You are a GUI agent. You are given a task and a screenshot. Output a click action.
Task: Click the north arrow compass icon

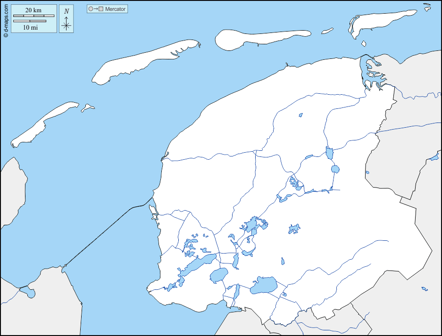pos(67,25)
